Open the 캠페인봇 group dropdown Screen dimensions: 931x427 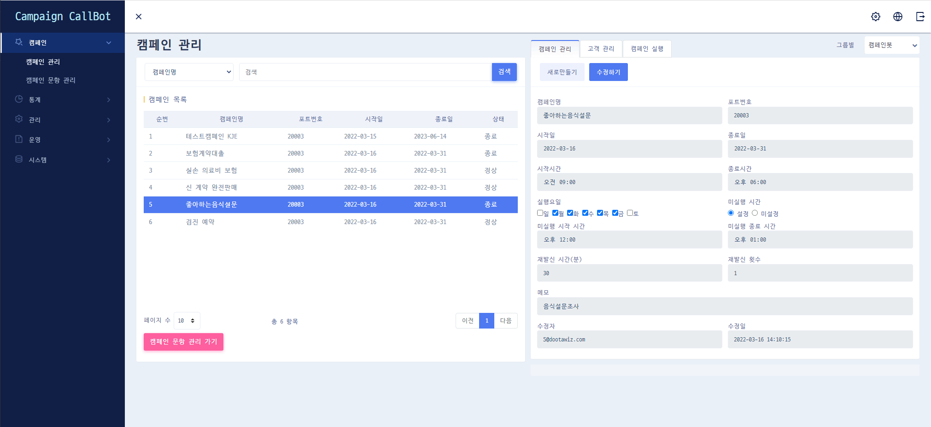[x=891, y=45]
